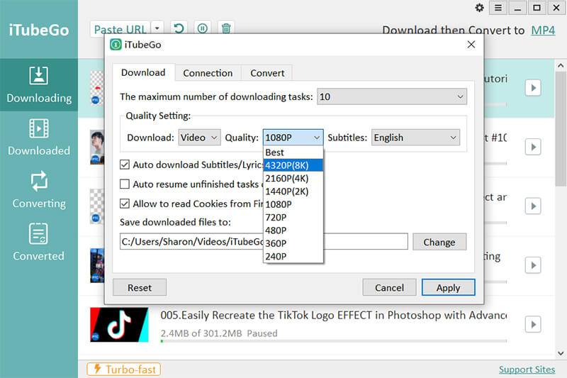
Task: Click Change save folder button
Action: (439, 242)
